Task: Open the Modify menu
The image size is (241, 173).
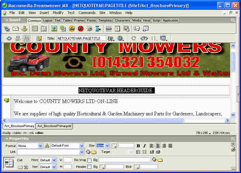Action: coord(58,13)
